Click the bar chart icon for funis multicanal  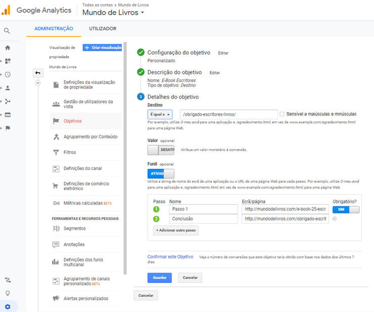(x=55, y=262)
